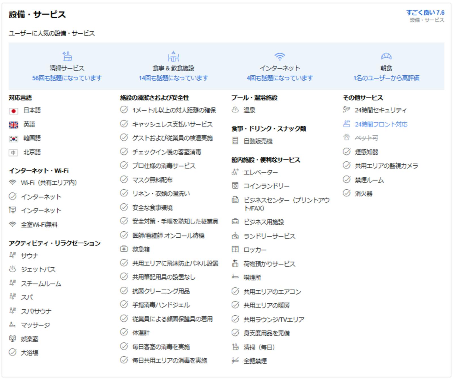
Task: Click the briefcase icon beside ビジネス用施設
Action: point(235,221)
